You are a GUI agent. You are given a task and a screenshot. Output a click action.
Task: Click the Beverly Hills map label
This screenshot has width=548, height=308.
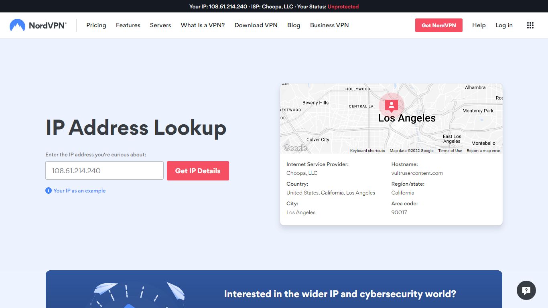pos(315,103)
